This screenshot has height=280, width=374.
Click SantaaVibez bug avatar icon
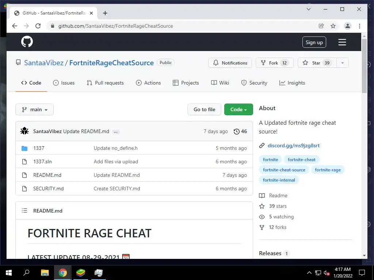click(x=24, y=131)
